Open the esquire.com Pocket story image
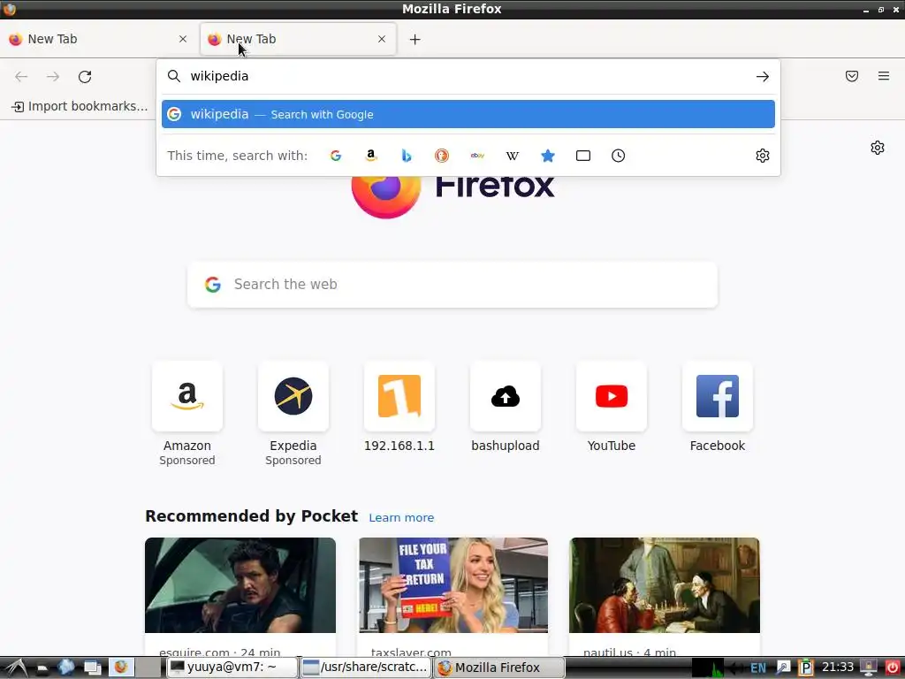The image size is (905, 679). (240, 585)
